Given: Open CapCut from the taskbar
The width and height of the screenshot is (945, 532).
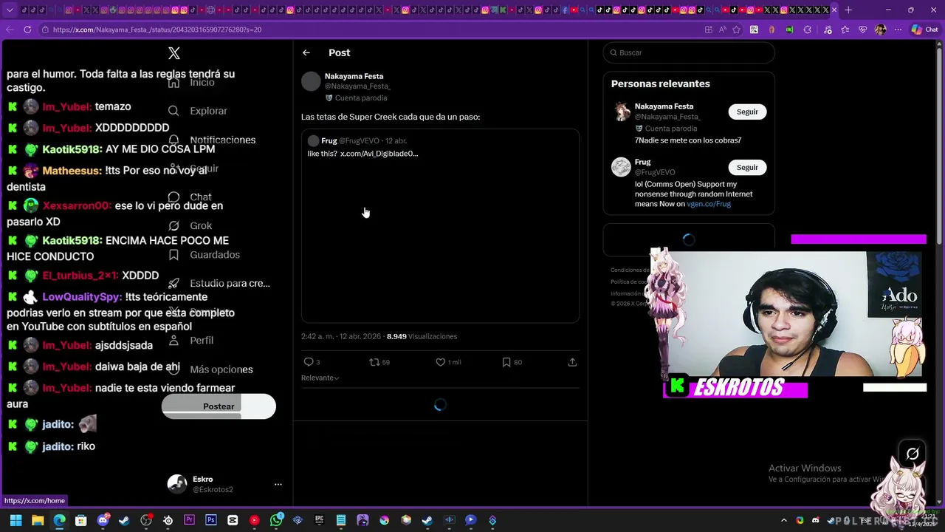Looking at the screenshot, I should pyautogui.click(x=233, y=520).
